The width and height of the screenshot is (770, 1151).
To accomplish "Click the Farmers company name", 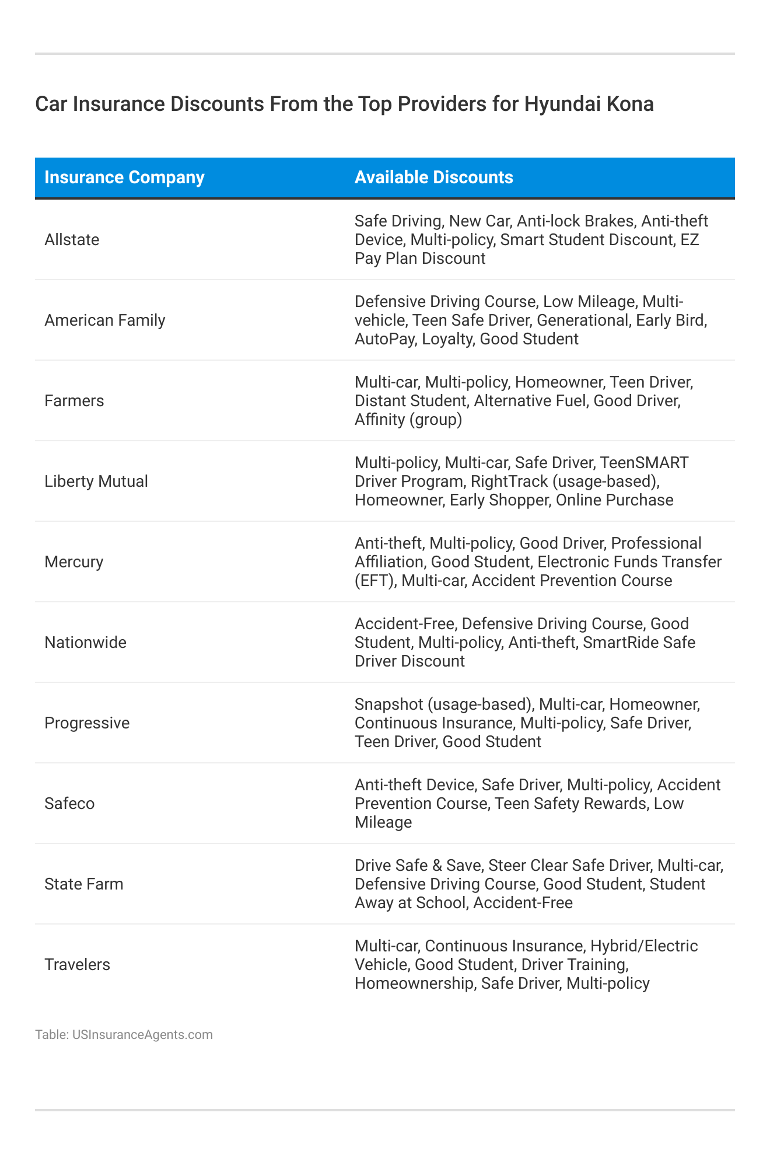I will pos(74,401).
